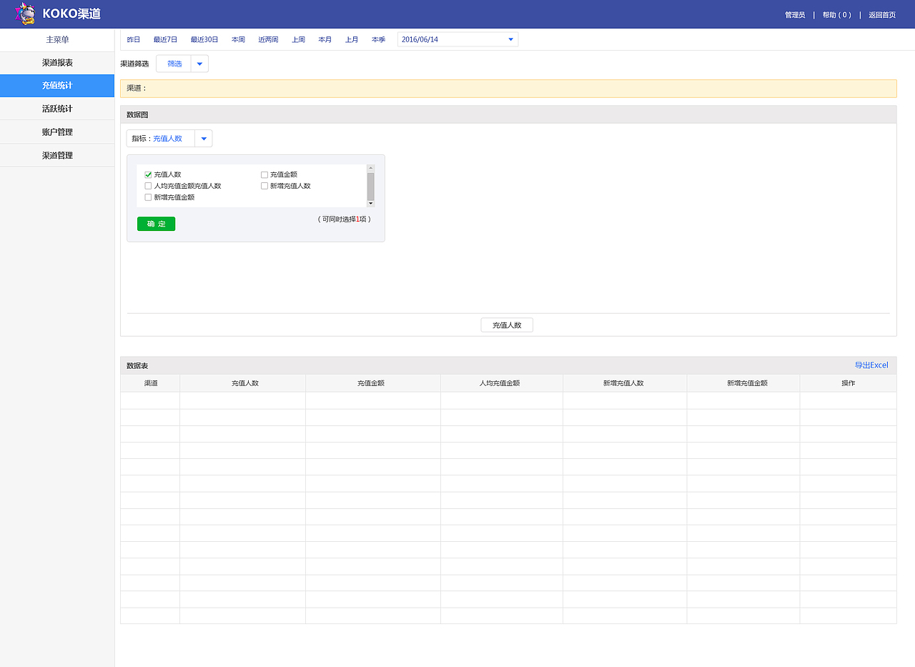Screen dimensions: 915x667
Task: Select the 本季 date range
Action: coord(378,40)
